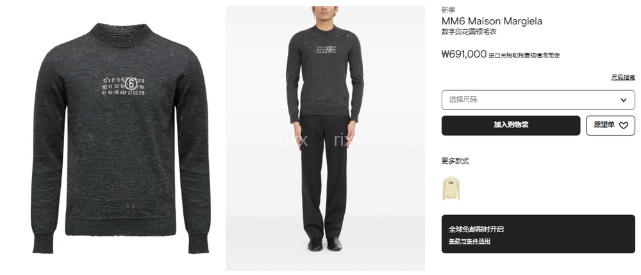Open the MM6 Maison Margiela brand link

click(492, 21)
